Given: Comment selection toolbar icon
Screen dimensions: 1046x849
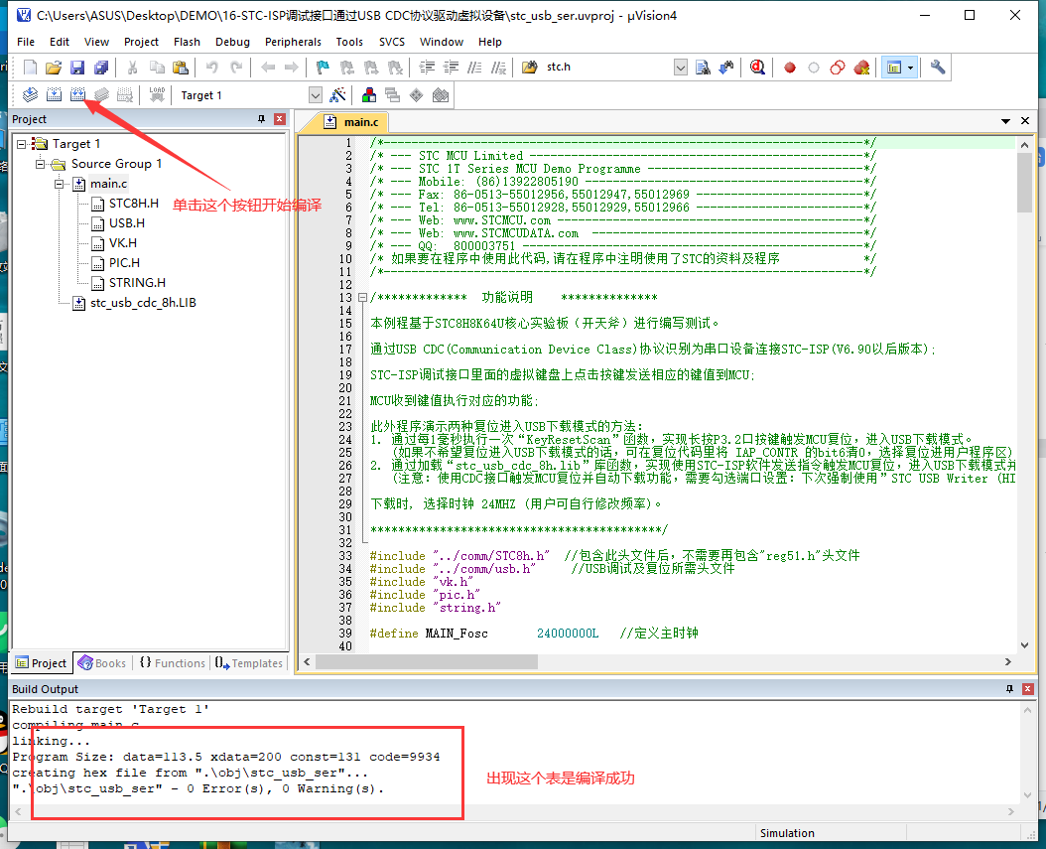Looking at the screenshot, I should tap(474, 68).
